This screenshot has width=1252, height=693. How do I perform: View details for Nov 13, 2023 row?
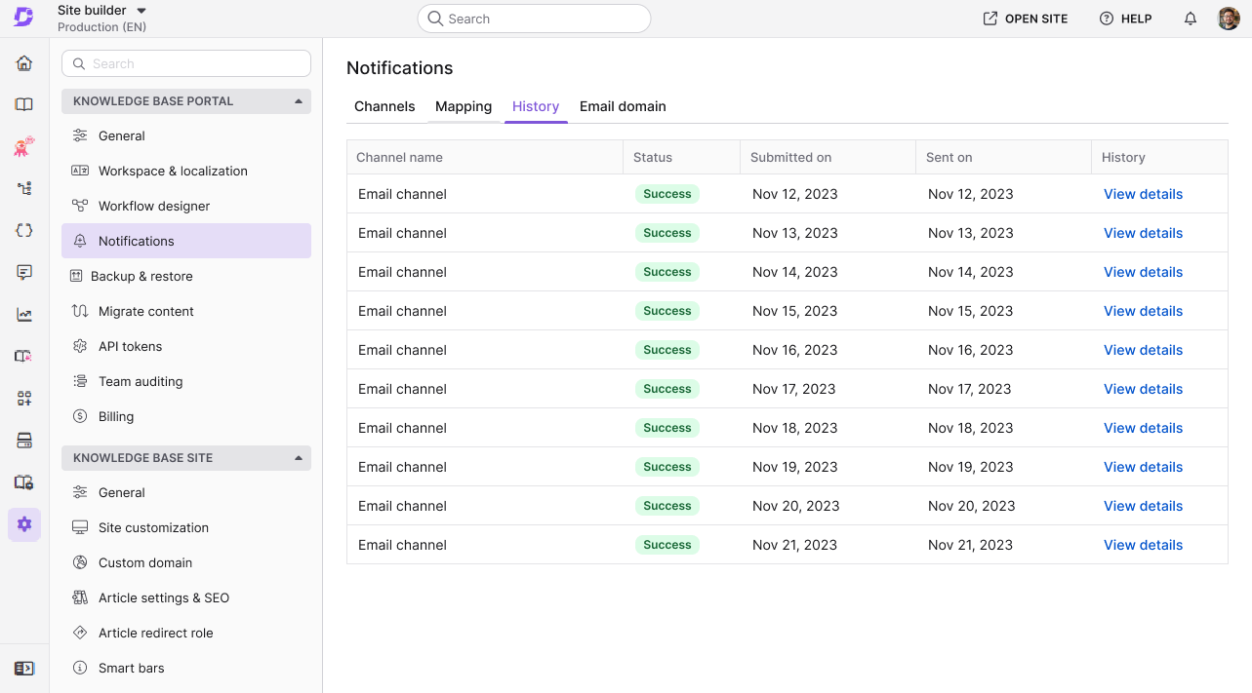1143,233
